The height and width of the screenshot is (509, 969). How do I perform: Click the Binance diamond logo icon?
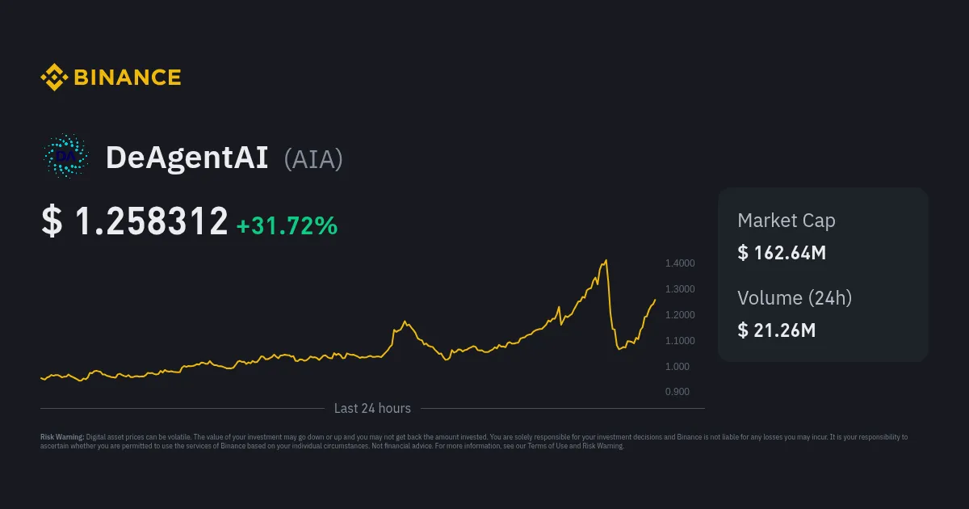pos(54,78)
